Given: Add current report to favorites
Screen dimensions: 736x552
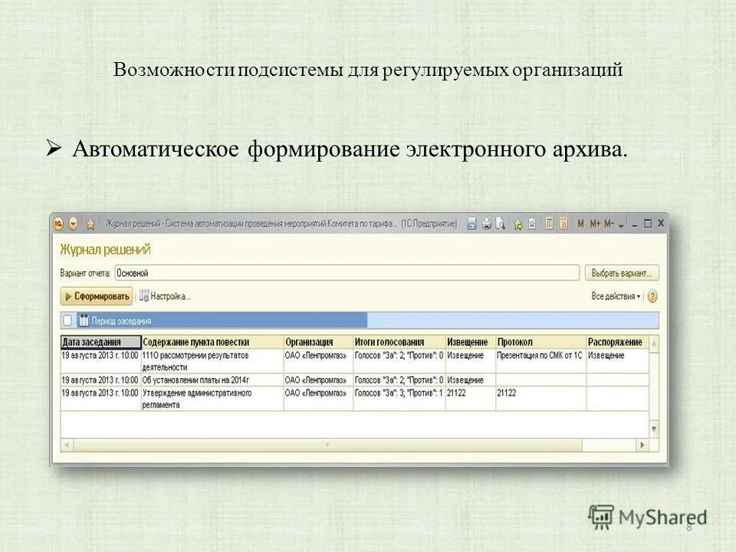Looking at the screenshot, I should tap(518, 222).
